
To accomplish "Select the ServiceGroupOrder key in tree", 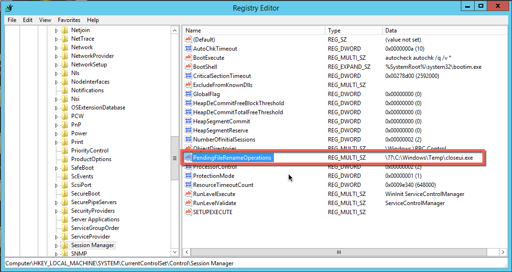I will tap(95, 228).
